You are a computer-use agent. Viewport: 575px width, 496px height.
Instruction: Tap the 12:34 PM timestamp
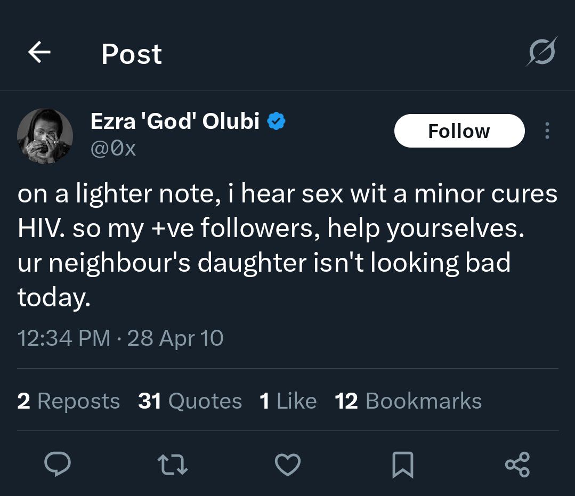click(64, 338)
